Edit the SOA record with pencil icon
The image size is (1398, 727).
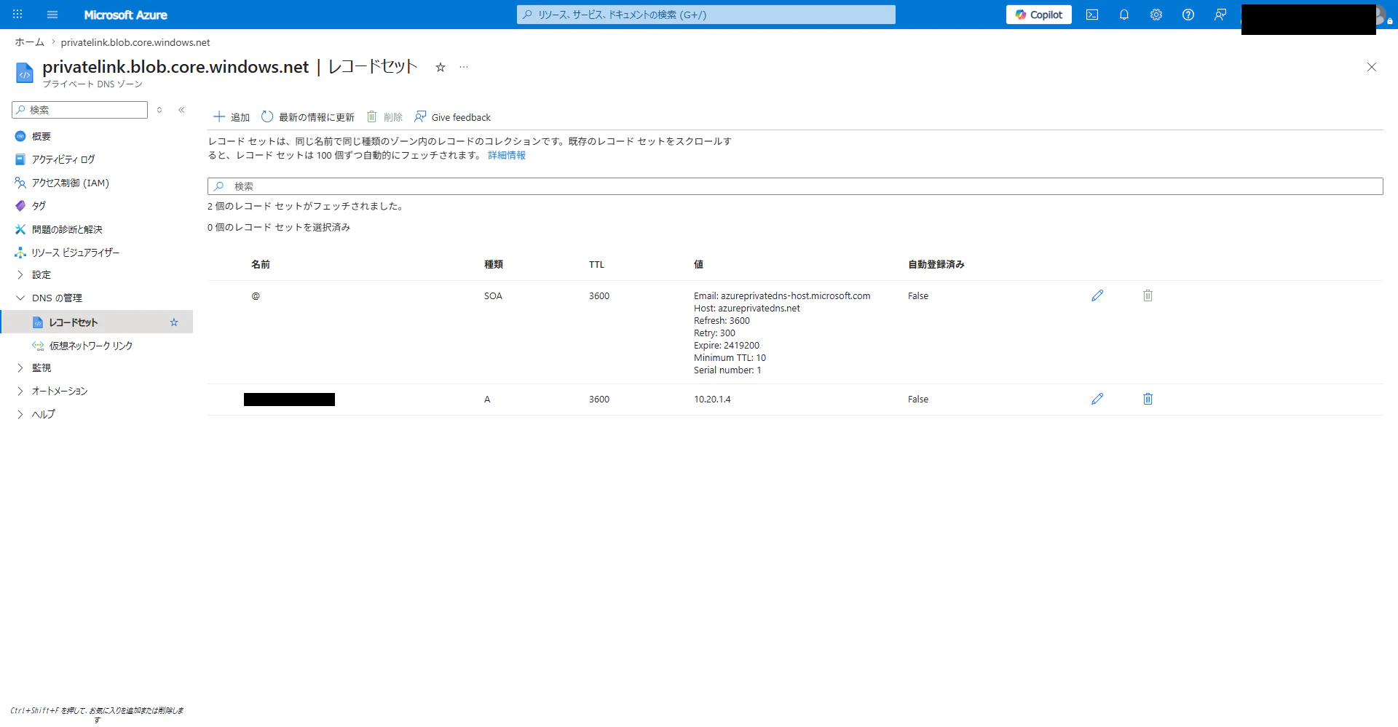1097,295
